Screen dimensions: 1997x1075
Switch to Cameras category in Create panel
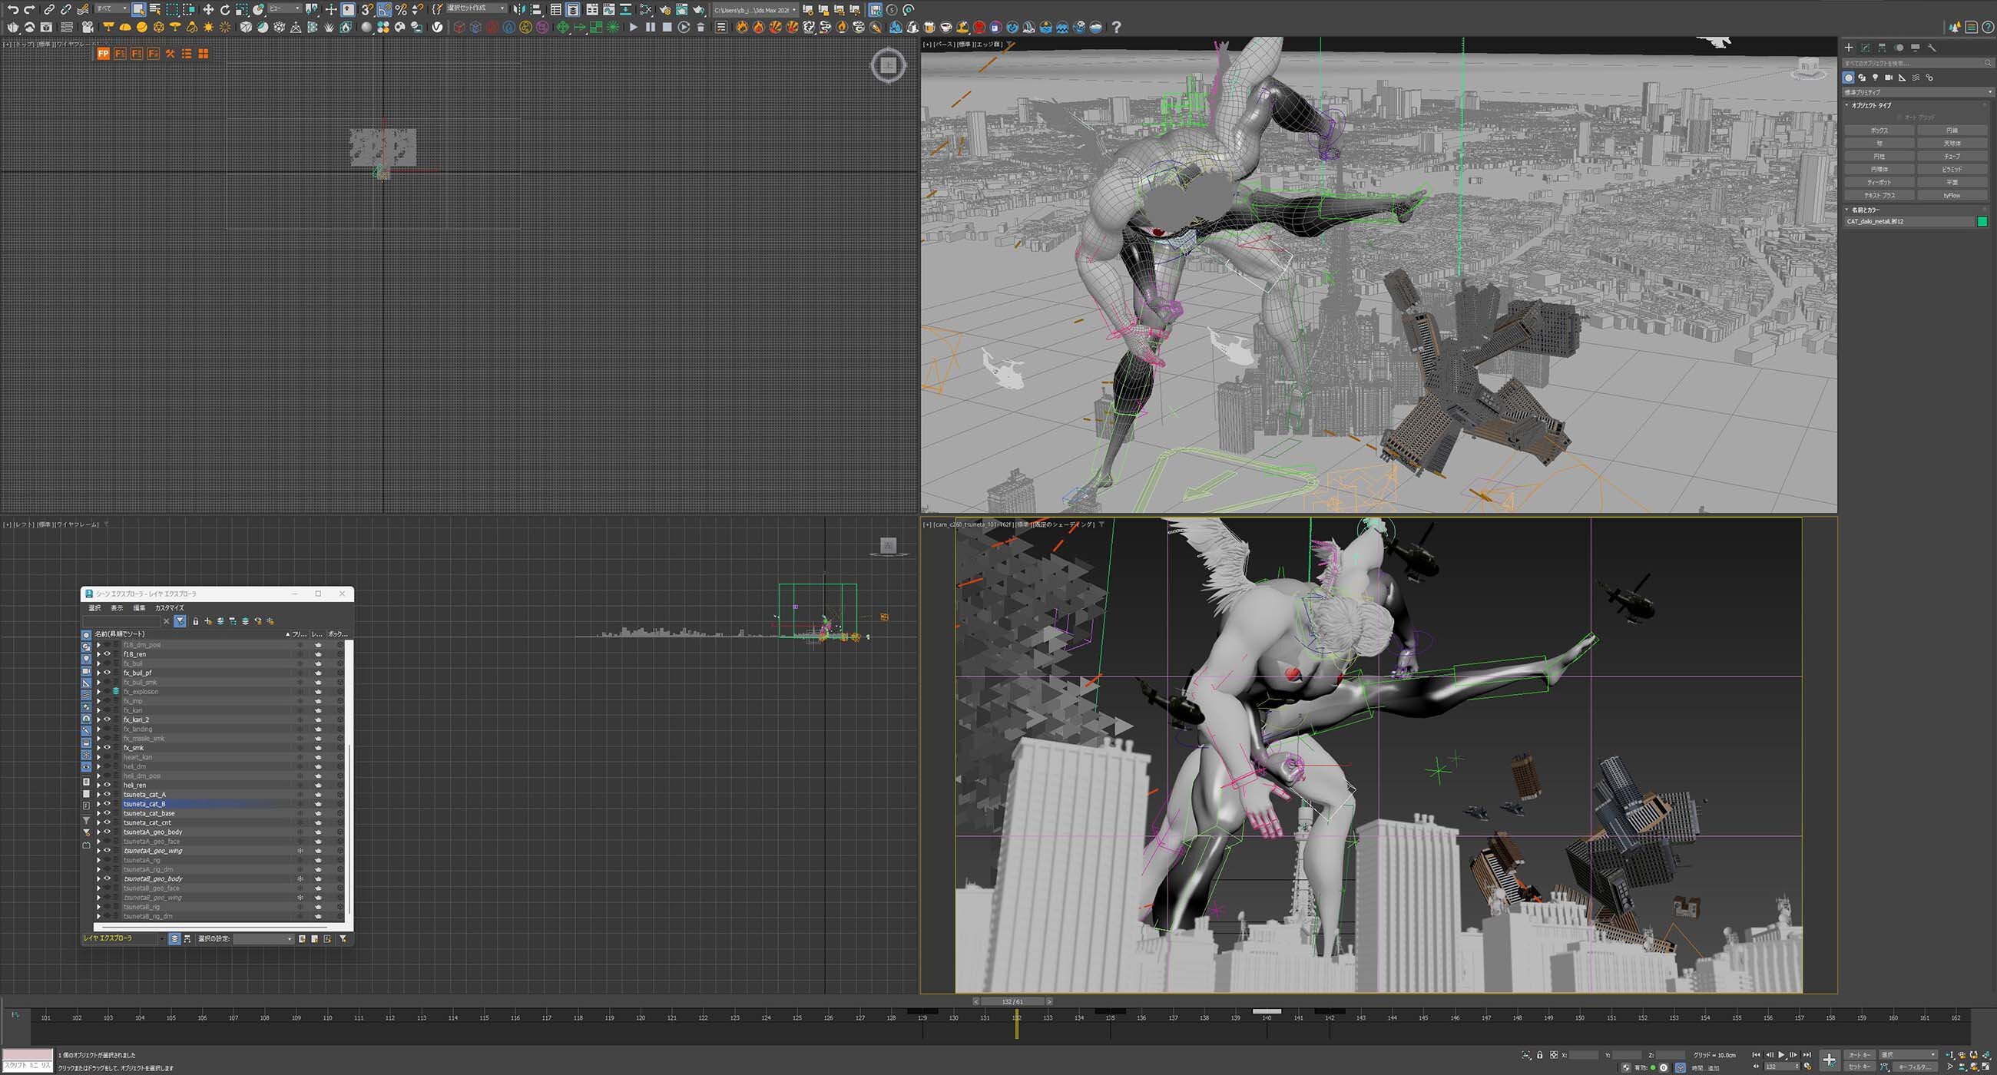(1889, 78)
